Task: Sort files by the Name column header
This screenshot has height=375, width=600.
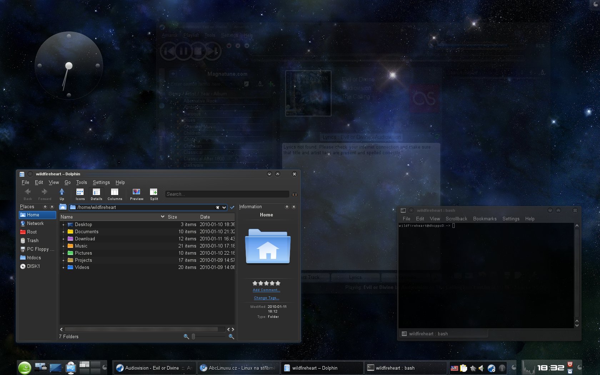Action: (112, 217)
